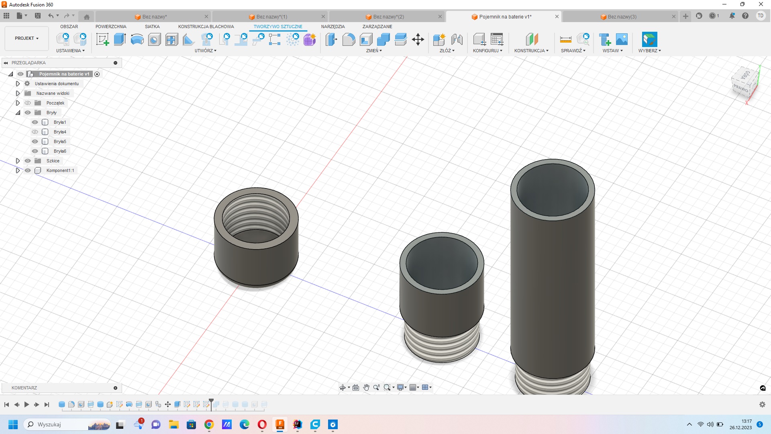Screen dimensions: 771x434
Task: Click the Insert Canvas image icon
Action: pyautogui.click(x=622, y=39)
